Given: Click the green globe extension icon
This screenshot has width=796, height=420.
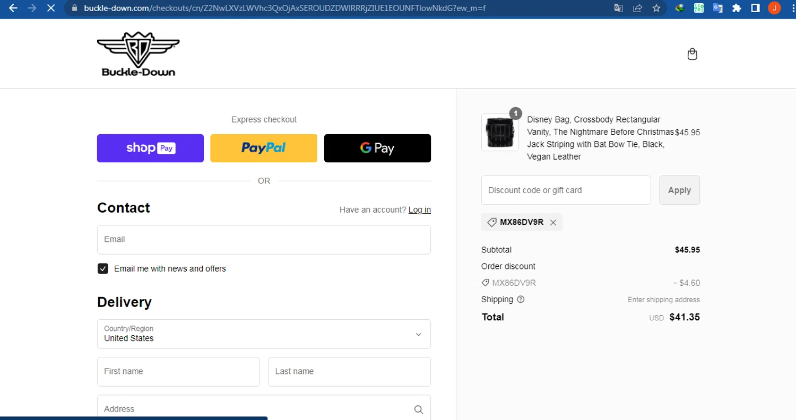Looking at the screenshot, I should coord(680,8).
